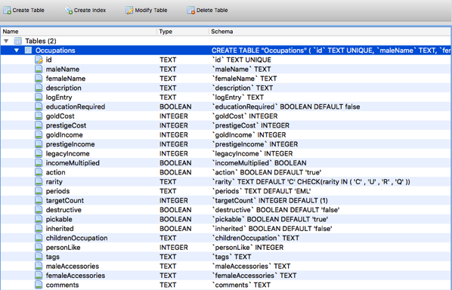The width and height of the screenshot is (452, 290).
Task: Click the INTEGER type cell for goldCost
Action: pos(174,116)
